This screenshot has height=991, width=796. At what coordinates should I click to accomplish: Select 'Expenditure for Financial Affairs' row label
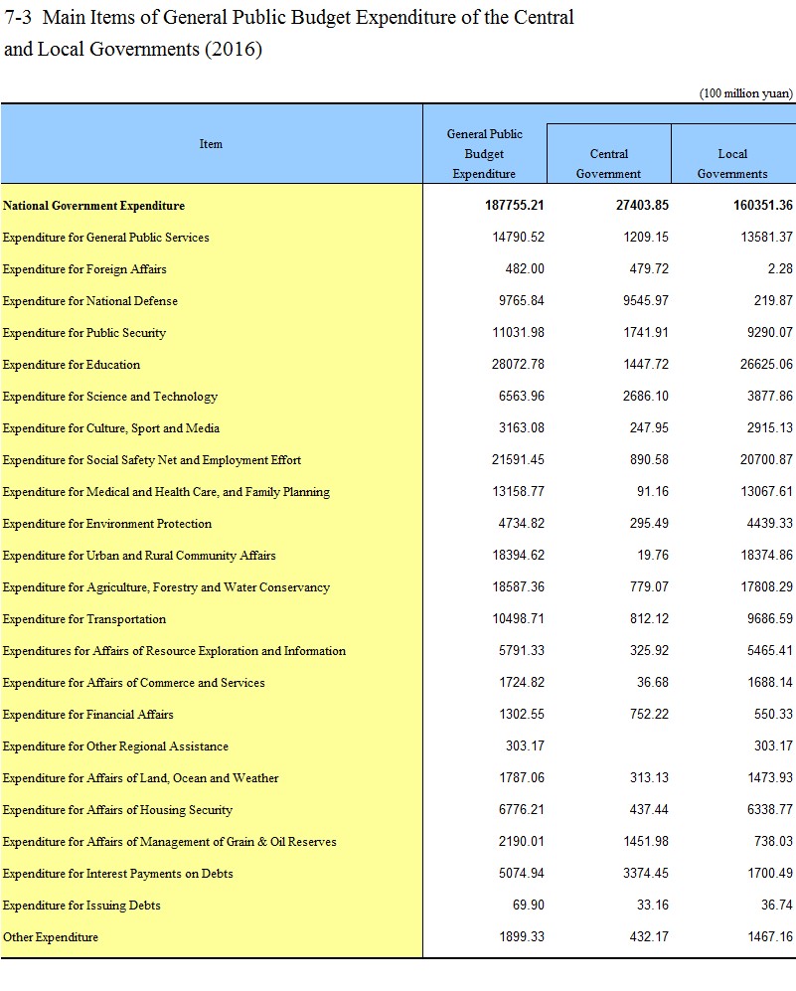click(x=87, y=715)
